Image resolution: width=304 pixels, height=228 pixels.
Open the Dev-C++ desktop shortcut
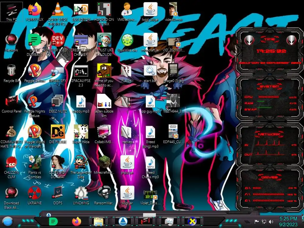58,43
